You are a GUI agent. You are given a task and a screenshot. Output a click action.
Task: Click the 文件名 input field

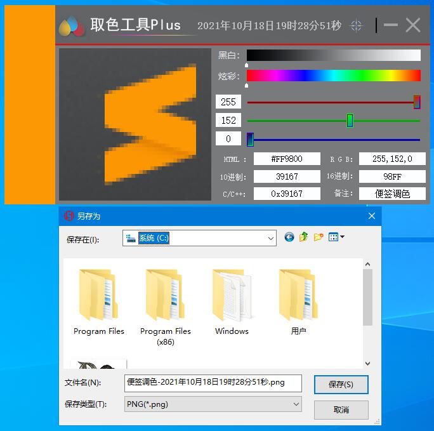pyautogui.click(x=213, y=383)
